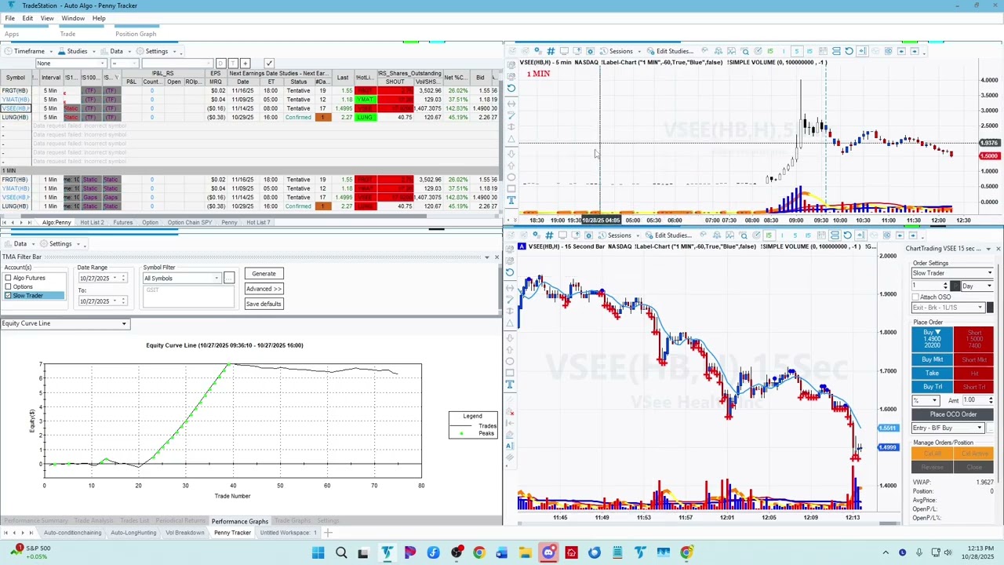Open the Help menu
The width and height of the screenshot is (1004, 565).
(99, 18)
